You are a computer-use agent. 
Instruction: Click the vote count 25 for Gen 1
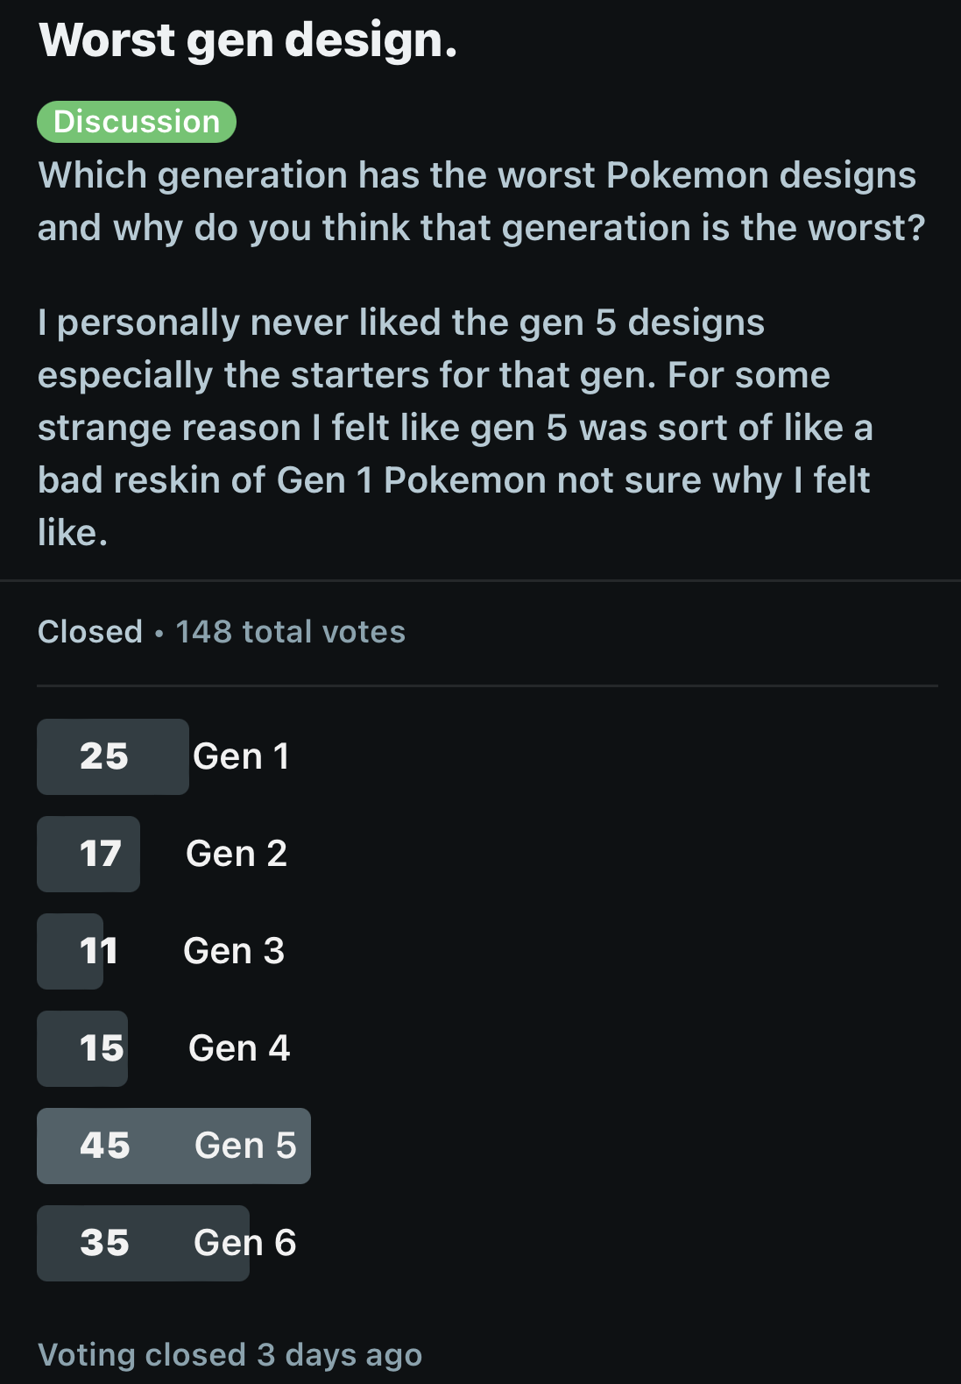click(104, 756)
